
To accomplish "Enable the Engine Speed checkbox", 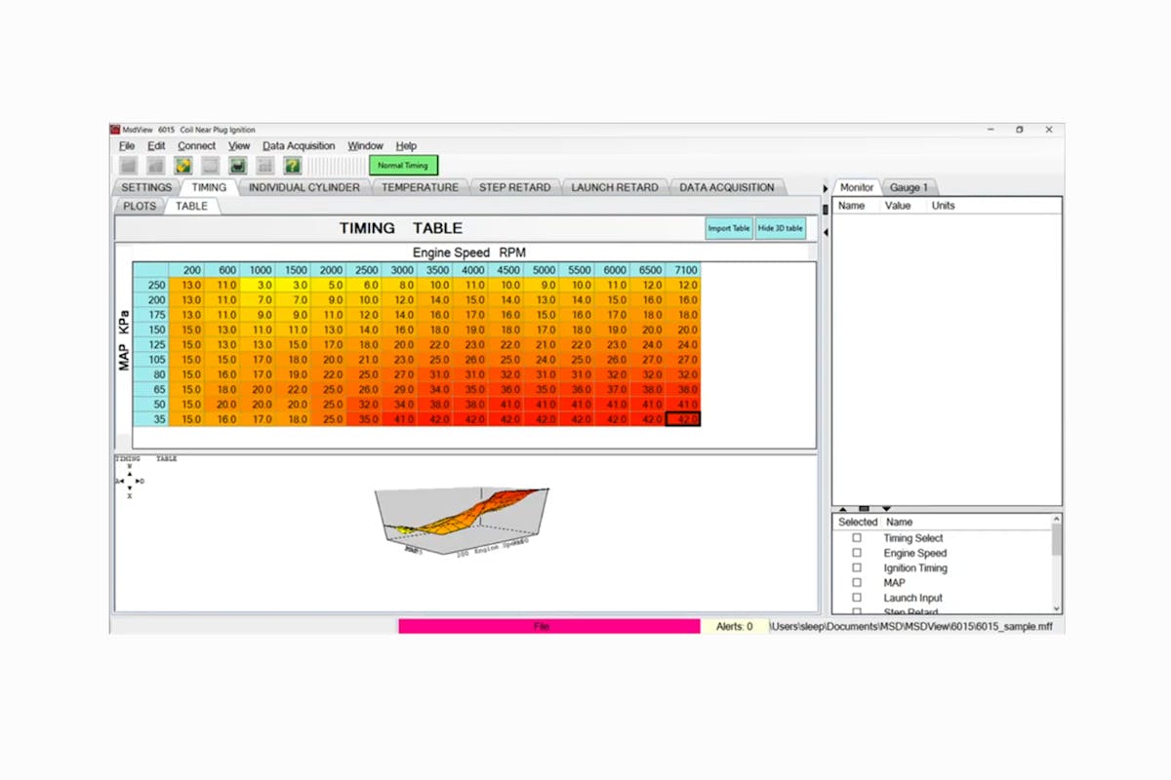I will 857,553.
